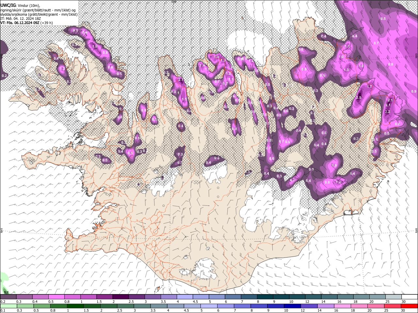Select the bright pink swatch for 0.5–0.8 in upper legend
This screenshot has width=418, height=313.
pyautogui.click(x=56, y=297)
